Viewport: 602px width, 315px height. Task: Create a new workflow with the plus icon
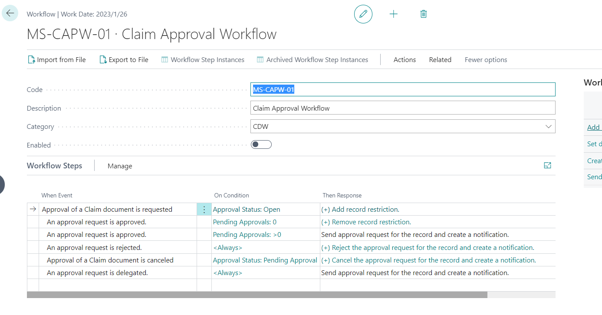tap(393, 13)
